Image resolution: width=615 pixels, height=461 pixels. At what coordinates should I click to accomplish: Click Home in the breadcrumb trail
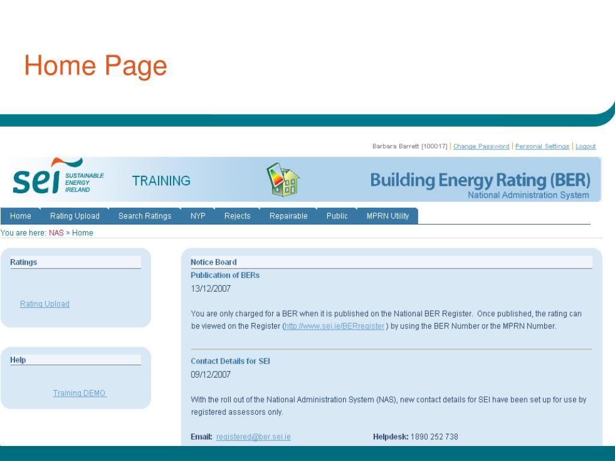pos(82,233)
